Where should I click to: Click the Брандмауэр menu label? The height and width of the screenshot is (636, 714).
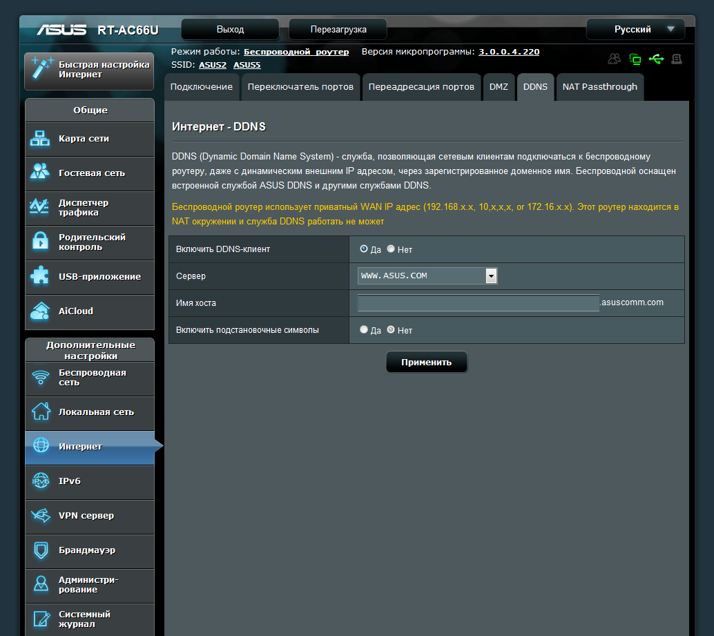87,550
